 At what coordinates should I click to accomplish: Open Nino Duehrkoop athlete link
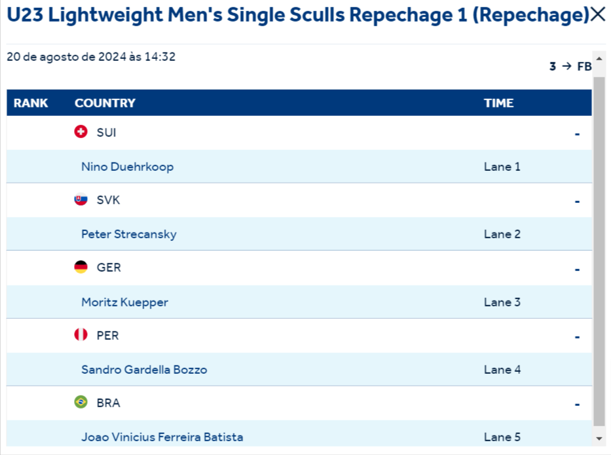(127, 167)
